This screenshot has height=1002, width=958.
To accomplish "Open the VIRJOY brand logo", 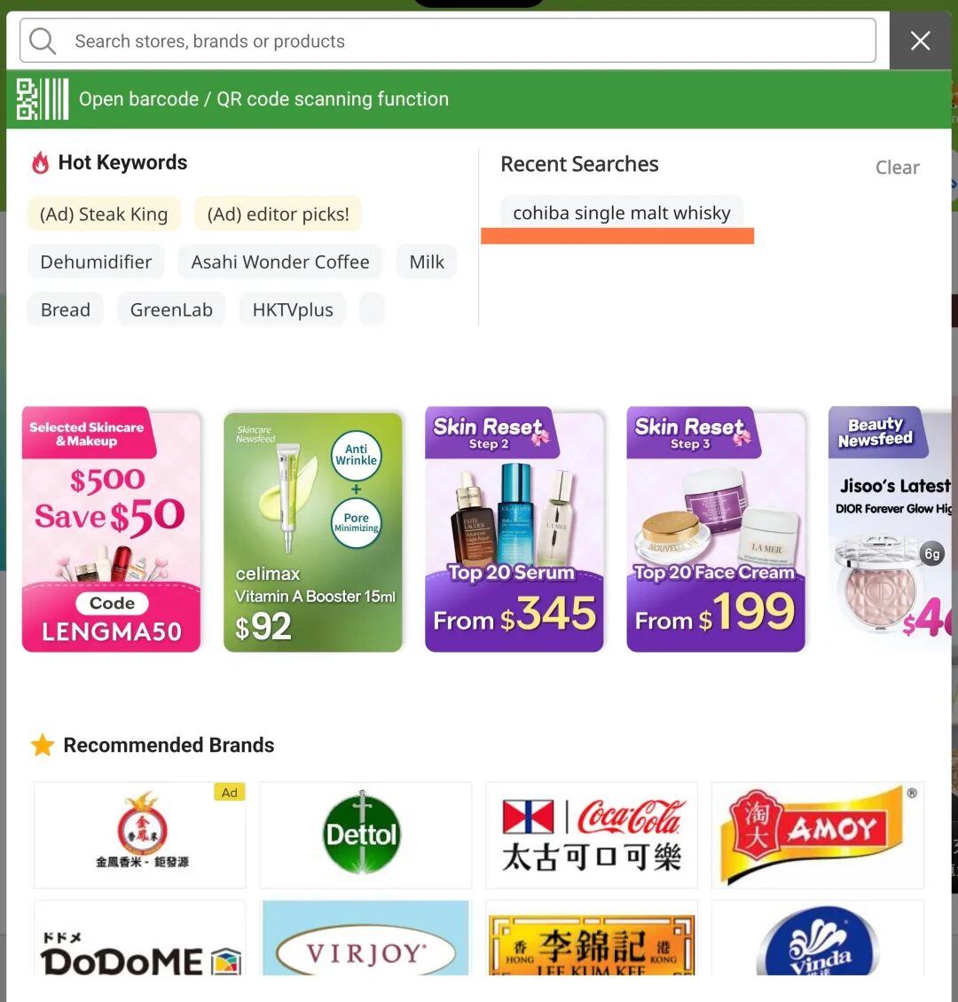I will point(365,937).
